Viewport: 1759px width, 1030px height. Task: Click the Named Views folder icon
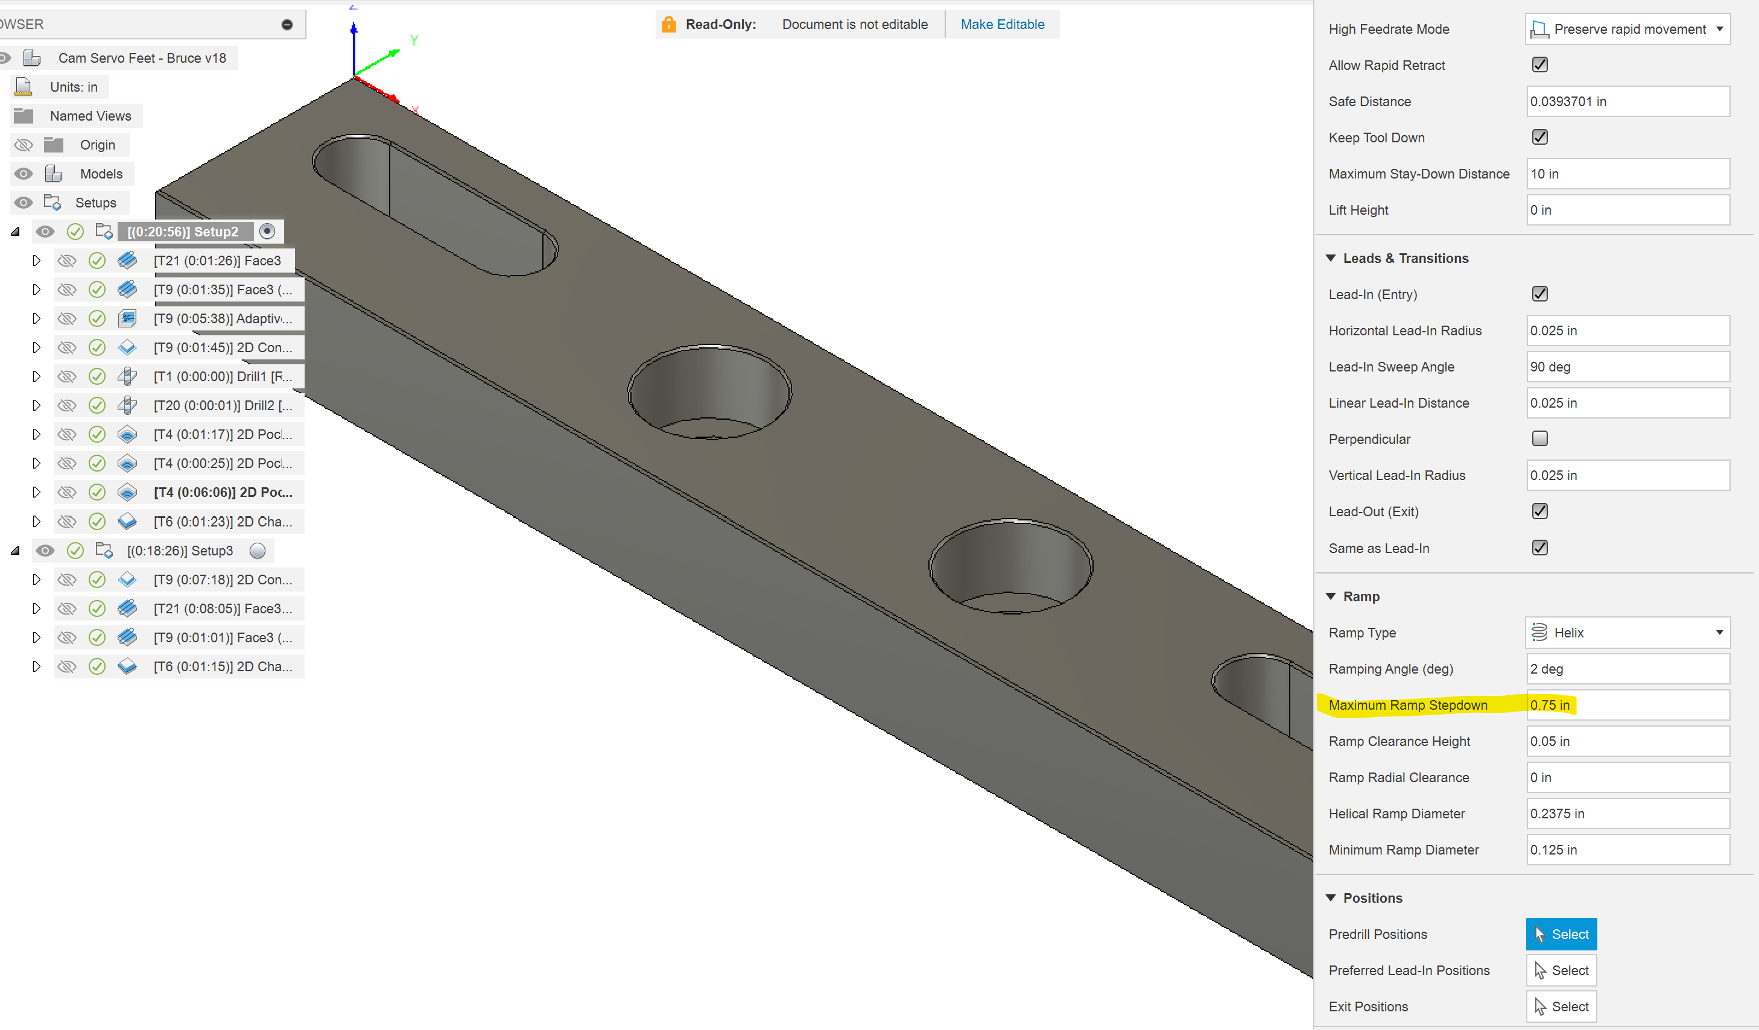[24, 115]
